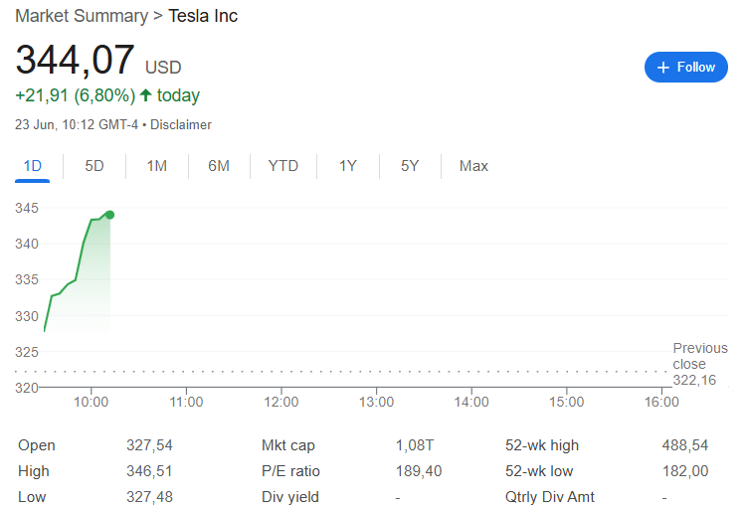Select the Max range tab
This screenshot has height=510, width=748.
(473, 166)
